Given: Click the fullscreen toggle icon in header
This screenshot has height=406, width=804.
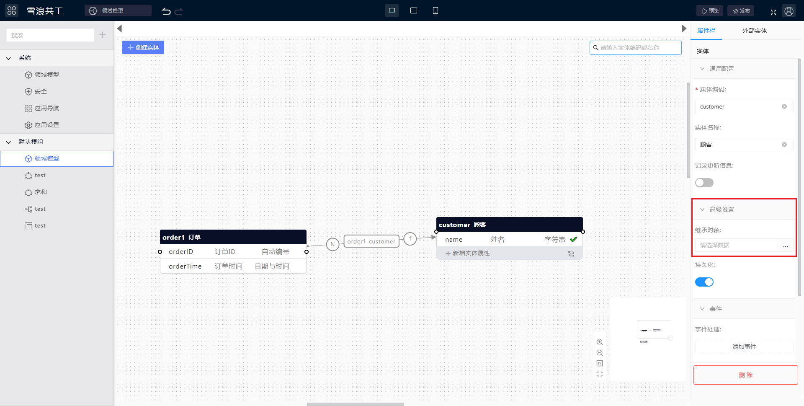Looking at the screenshot, I should [x=773, y=12].
